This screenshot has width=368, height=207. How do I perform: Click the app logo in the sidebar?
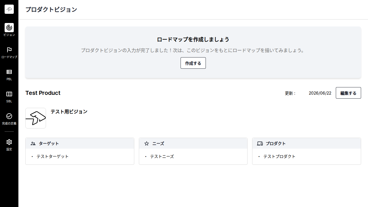click(x=9, y=9)
